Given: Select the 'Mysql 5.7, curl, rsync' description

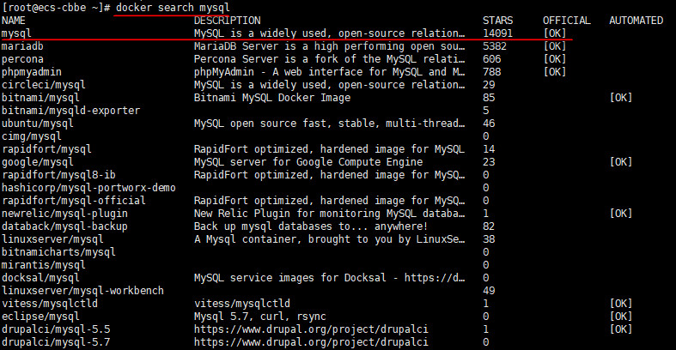Looking at the screenshot, I should point(260,317).
